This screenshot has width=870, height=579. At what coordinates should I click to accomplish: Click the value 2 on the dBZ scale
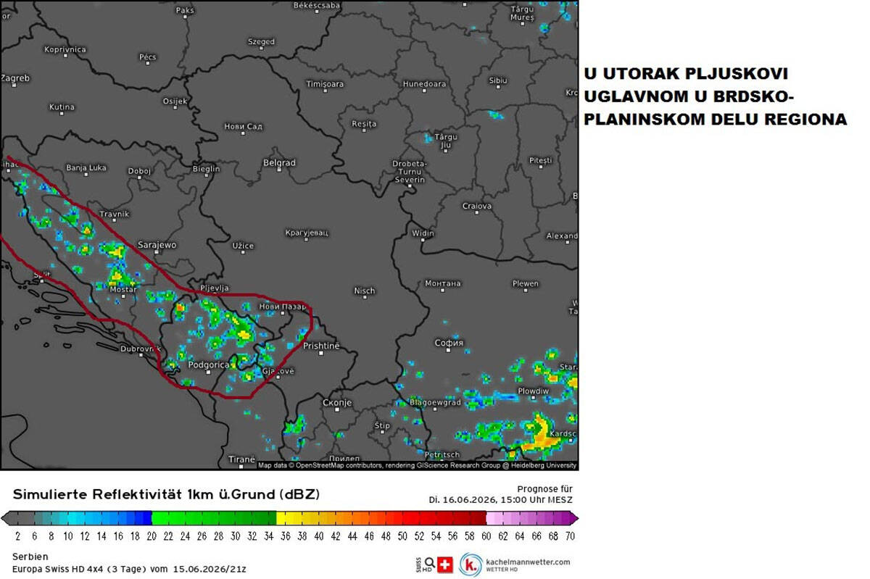click(18, 536)
